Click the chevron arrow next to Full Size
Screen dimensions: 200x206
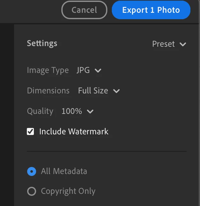[x=117, y=91]
